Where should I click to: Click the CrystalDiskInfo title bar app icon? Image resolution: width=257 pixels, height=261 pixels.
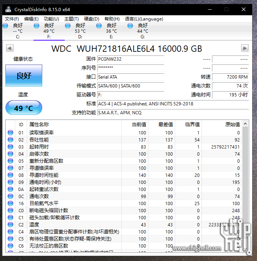point(8,9)
